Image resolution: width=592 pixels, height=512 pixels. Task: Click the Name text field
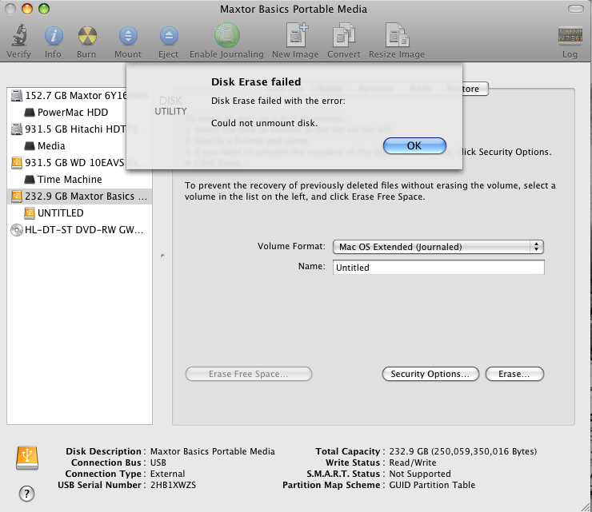438,268
